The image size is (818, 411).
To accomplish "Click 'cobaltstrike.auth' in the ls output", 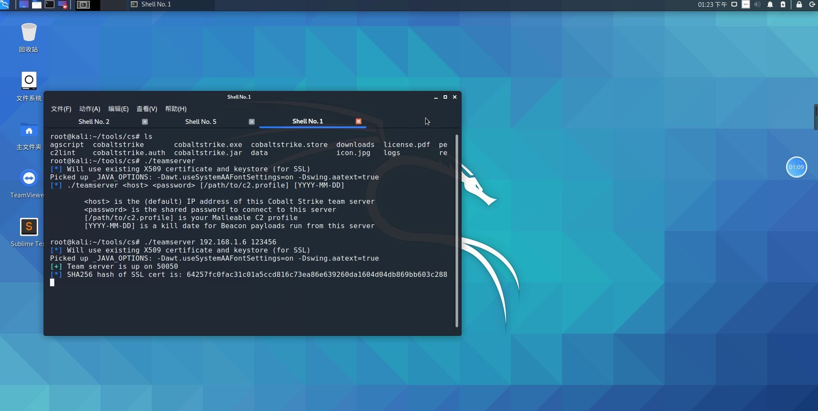I will point(129,153).
